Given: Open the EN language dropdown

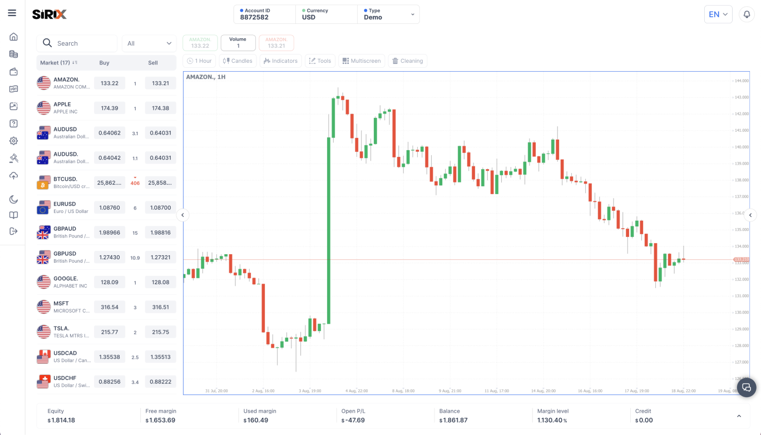Looking at the screenshot, I should (718, 14).
